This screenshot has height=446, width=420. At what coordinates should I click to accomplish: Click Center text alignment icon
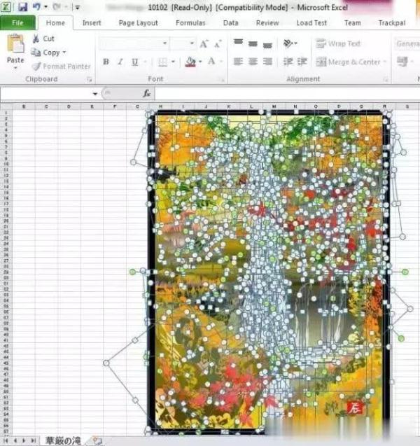253,62
